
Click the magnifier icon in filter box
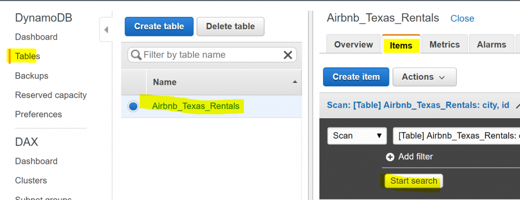point(136,55)
